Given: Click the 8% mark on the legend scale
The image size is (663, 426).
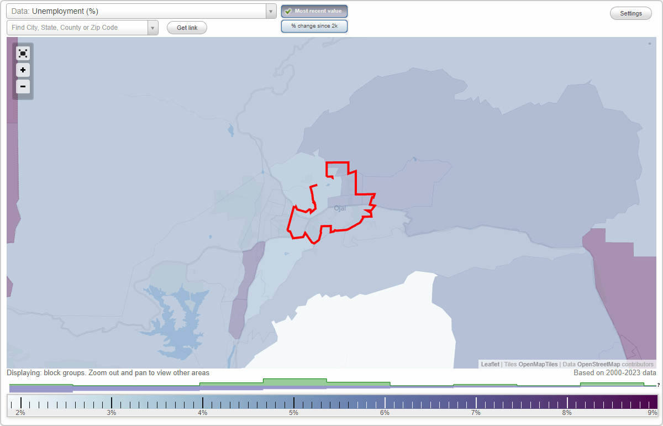Looking at the screenshot, I should point(567,413).
